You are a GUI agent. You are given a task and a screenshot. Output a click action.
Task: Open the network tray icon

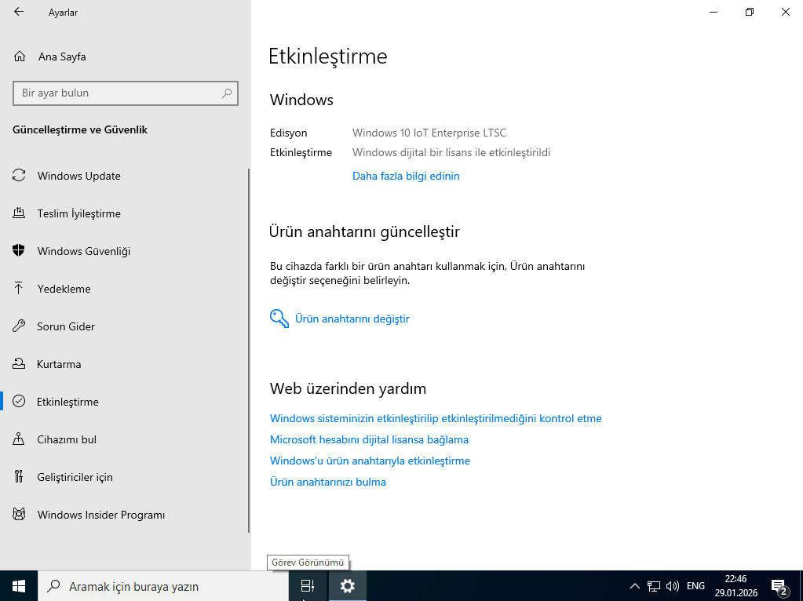[x=654, y=586]
